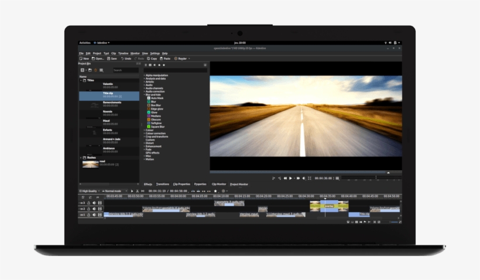Viewport: 480px width, 280px height.
Task: Select the spacer tool
Action: click(143, 191)
